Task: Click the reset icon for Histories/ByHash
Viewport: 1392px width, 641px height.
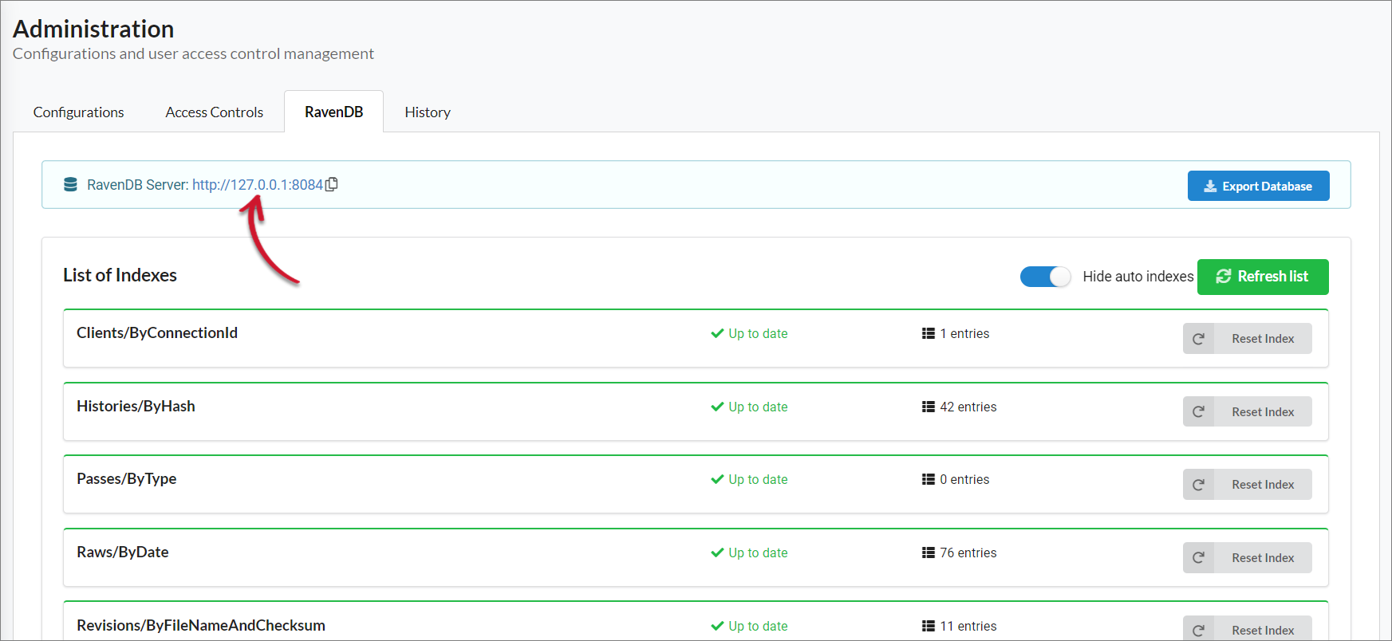Action: [1198, 411]
